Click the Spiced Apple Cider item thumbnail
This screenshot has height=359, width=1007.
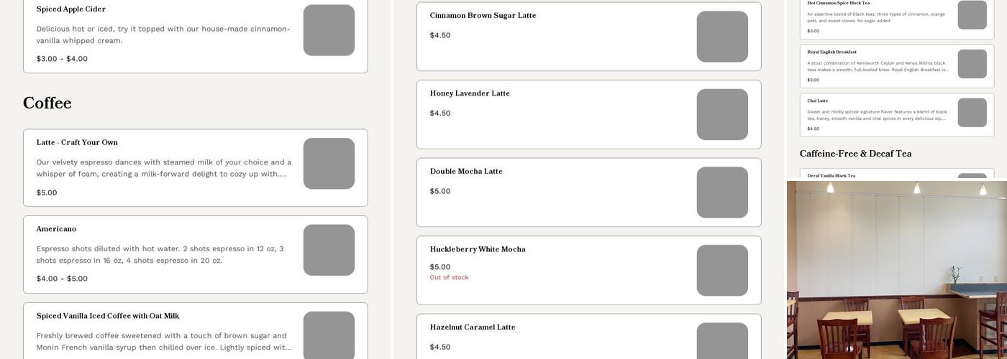[329, 30]
